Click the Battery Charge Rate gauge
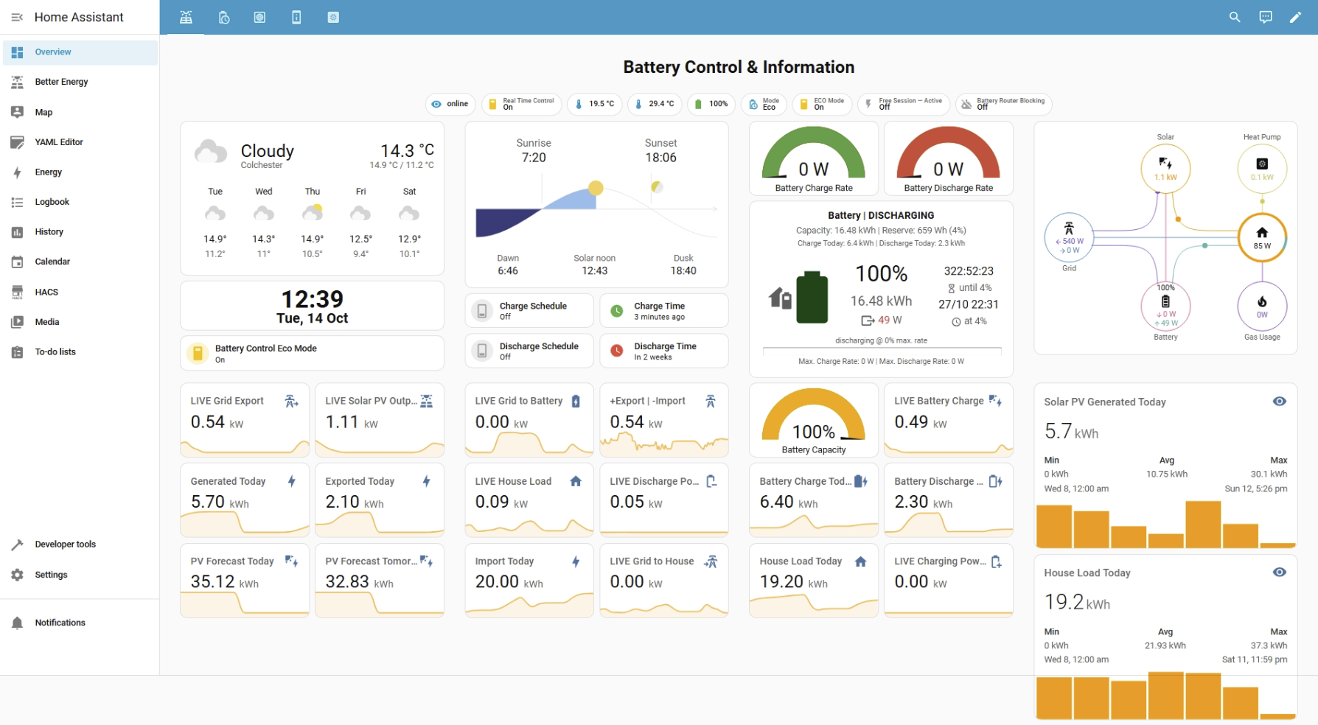This screenshot has width=1318, height=725. click(x=814, y=158)
